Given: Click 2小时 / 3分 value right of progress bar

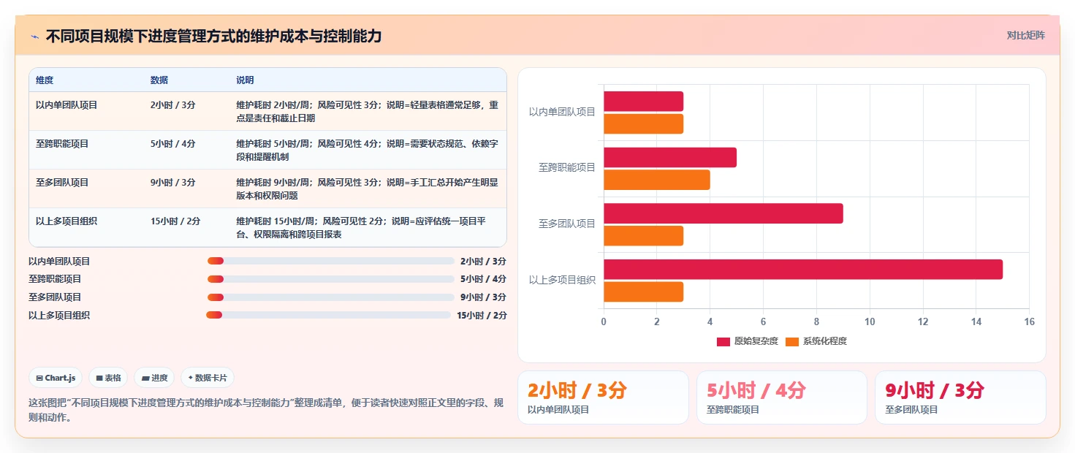Looking at the screenshot, I should click(484, 261).
